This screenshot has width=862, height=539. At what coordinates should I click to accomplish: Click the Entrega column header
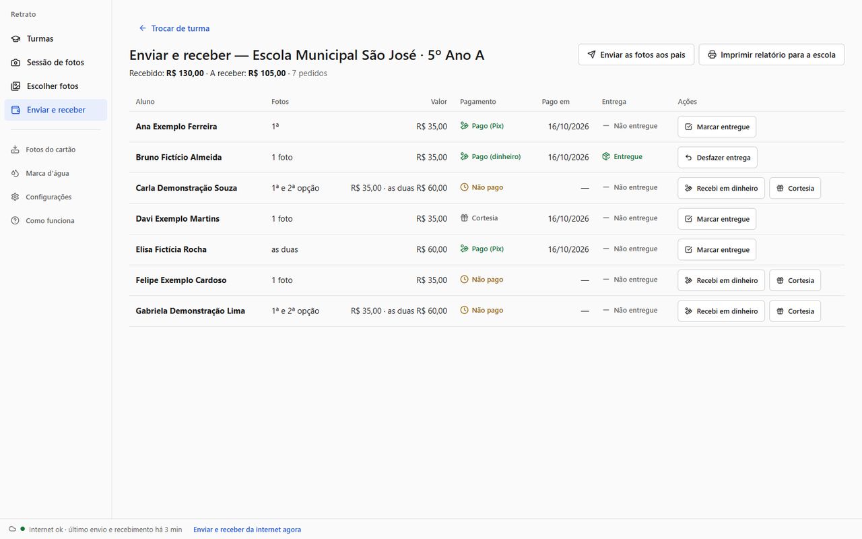click(614, 102)
